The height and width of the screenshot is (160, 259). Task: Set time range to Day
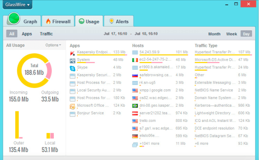246,34
